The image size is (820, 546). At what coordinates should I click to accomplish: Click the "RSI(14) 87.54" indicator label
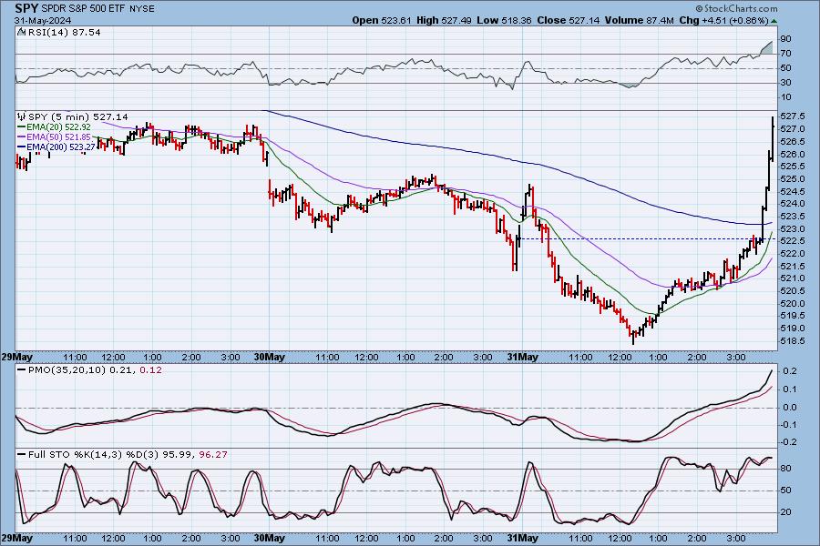coord(65,32)
